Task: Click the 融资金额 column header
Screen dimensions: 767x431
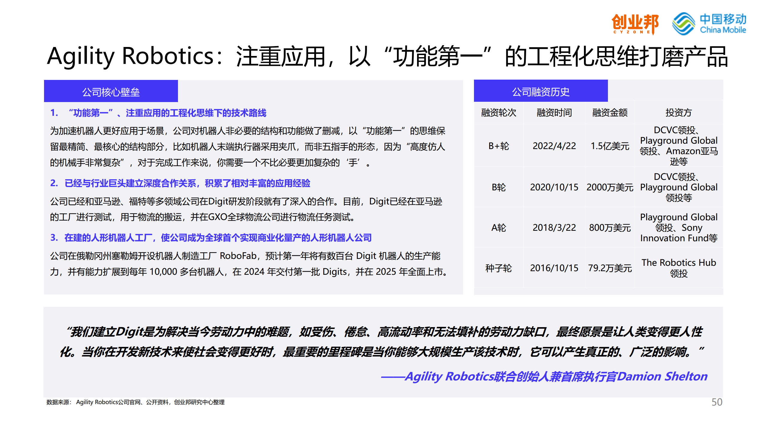Action: 610,113
